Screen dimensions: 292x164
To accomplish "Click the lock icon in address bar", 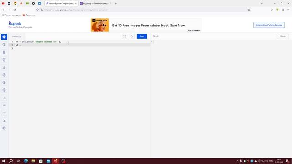I will pyautogui.click(x=42, y=10).
